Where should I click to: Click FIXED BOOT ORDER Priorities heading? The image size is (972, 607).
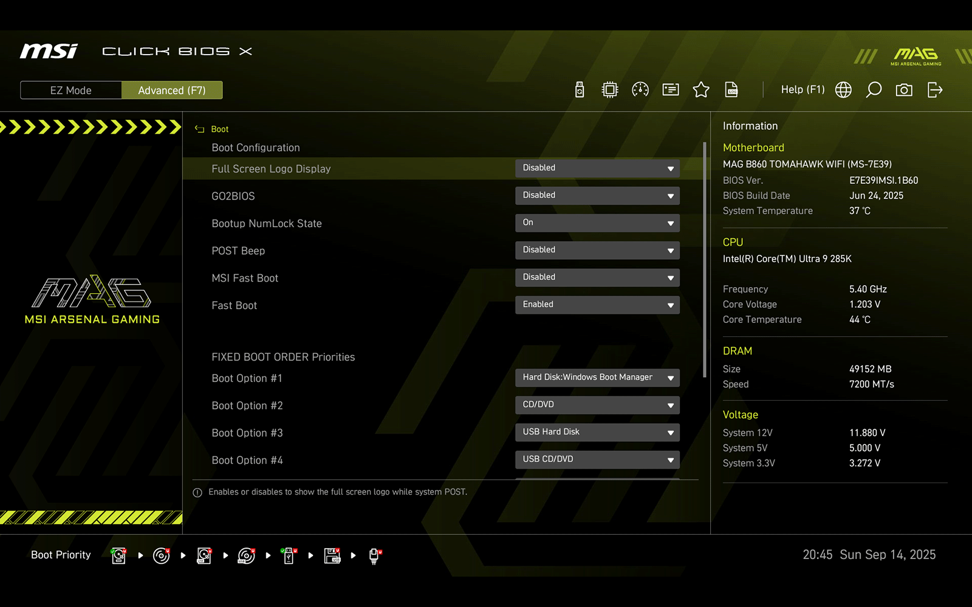[283, 357]
